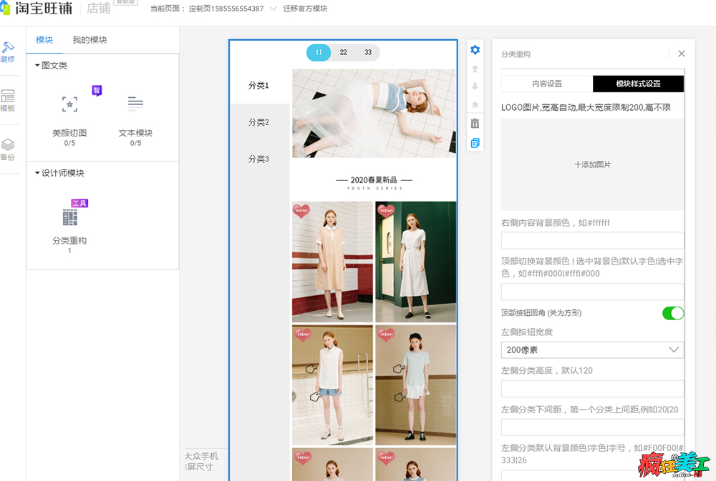Click the 店铺 header label
Image resolution: width=716 pixels, height=481 pixels.
point(99,8)
